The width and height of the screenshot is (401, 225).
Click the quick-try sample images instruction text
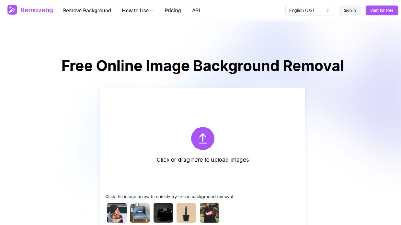click(x=169, y=197)
